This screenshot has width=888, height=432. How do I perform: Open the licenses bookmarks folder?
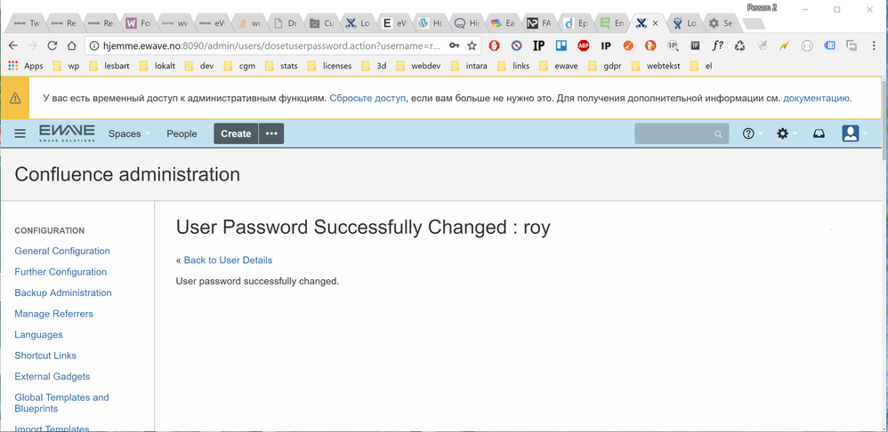pos(329,66)
